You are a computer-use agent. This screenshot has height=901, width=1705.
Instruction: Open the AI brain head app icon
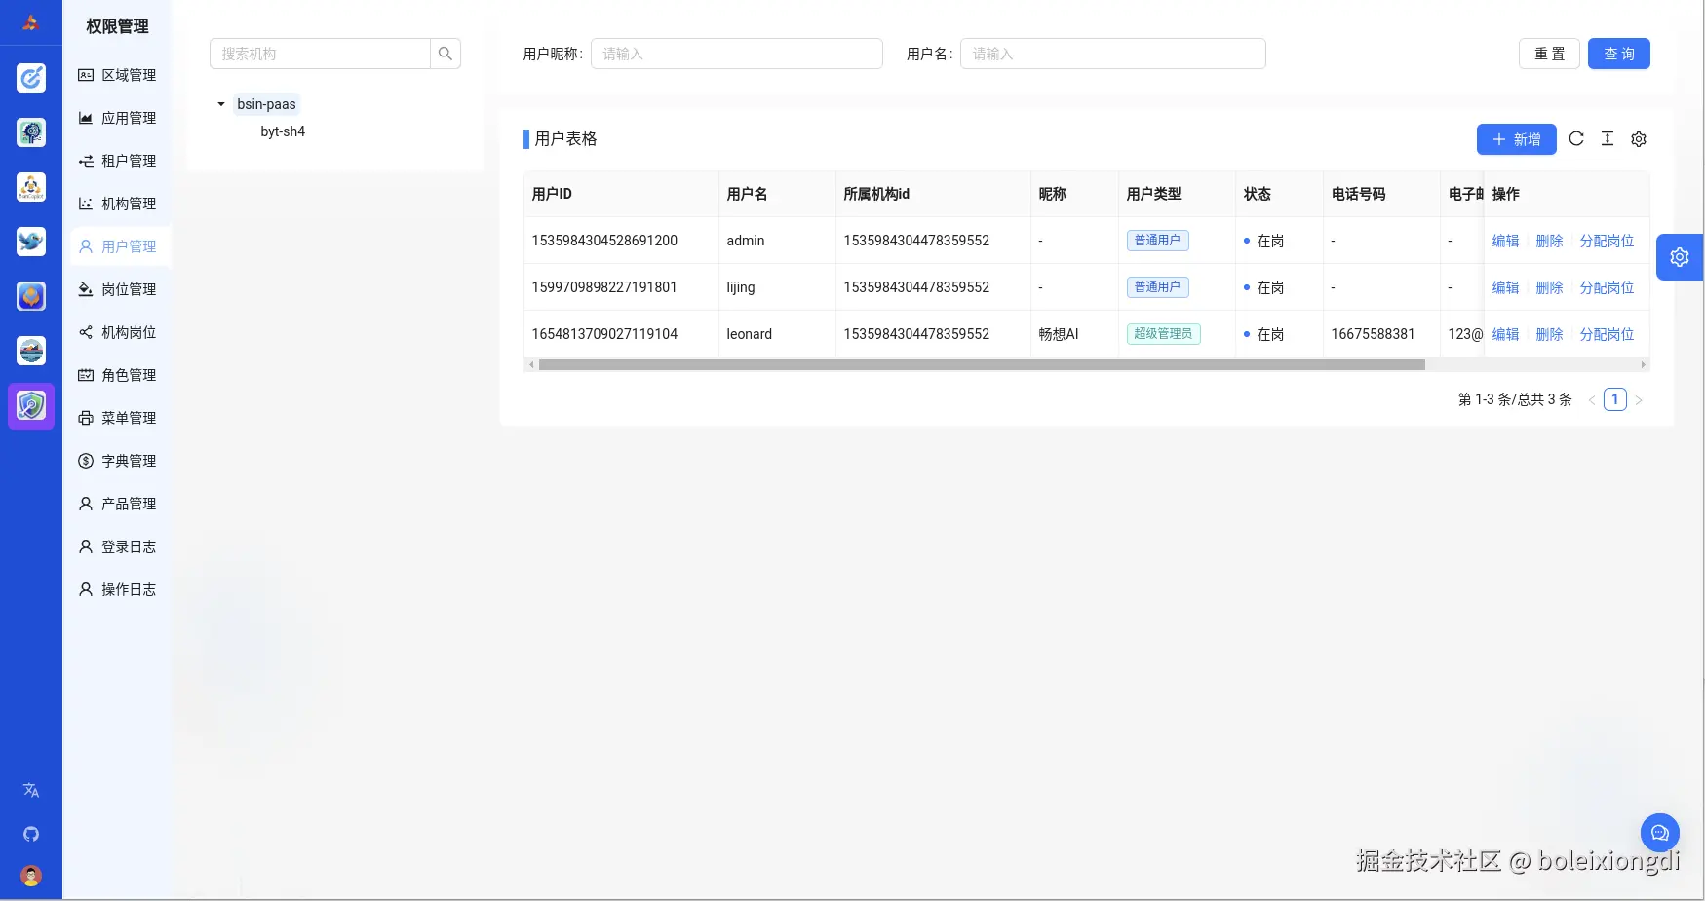click(x=31, y=132)
